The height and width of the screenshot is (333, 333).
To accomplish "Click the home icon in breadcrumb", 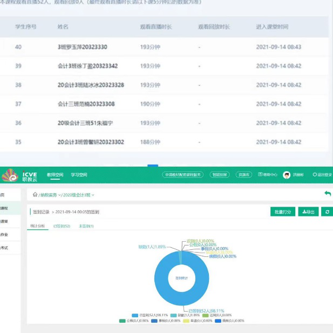I will (35, 195).
